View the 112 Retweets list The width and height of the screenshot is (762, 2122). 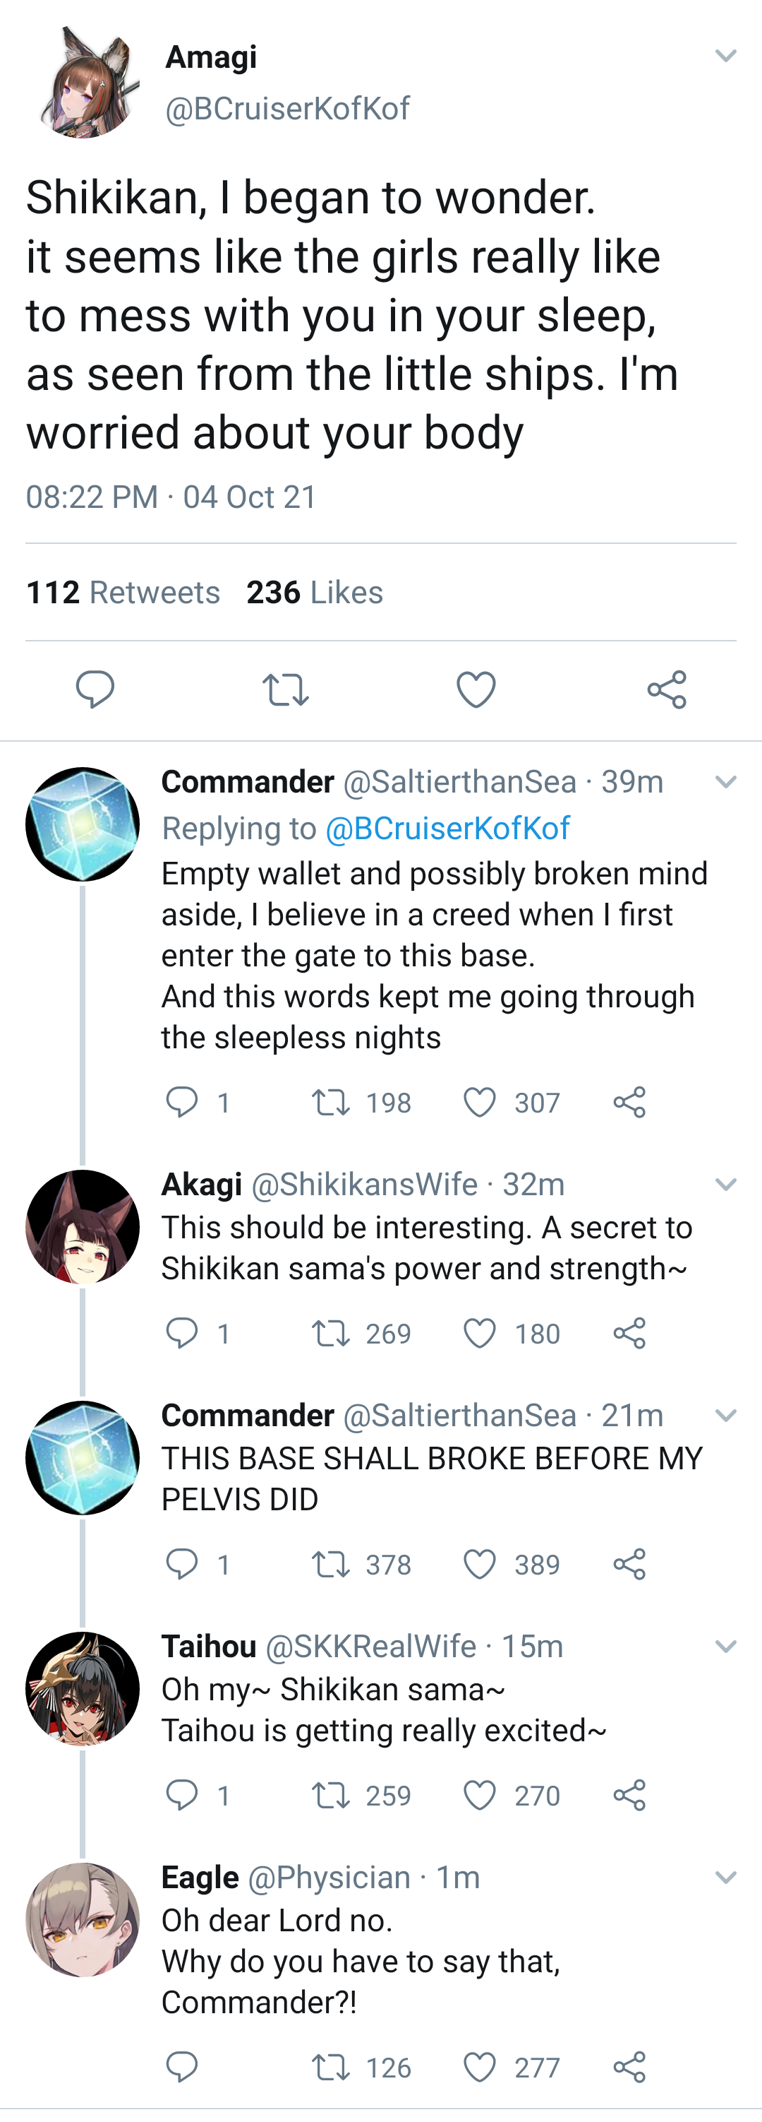tap(122, 591)
